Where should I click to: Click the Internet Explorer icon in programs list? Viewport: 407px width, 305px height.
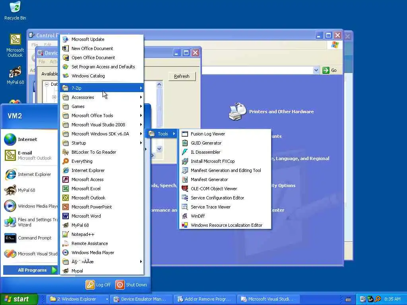[x=66, y=170]
